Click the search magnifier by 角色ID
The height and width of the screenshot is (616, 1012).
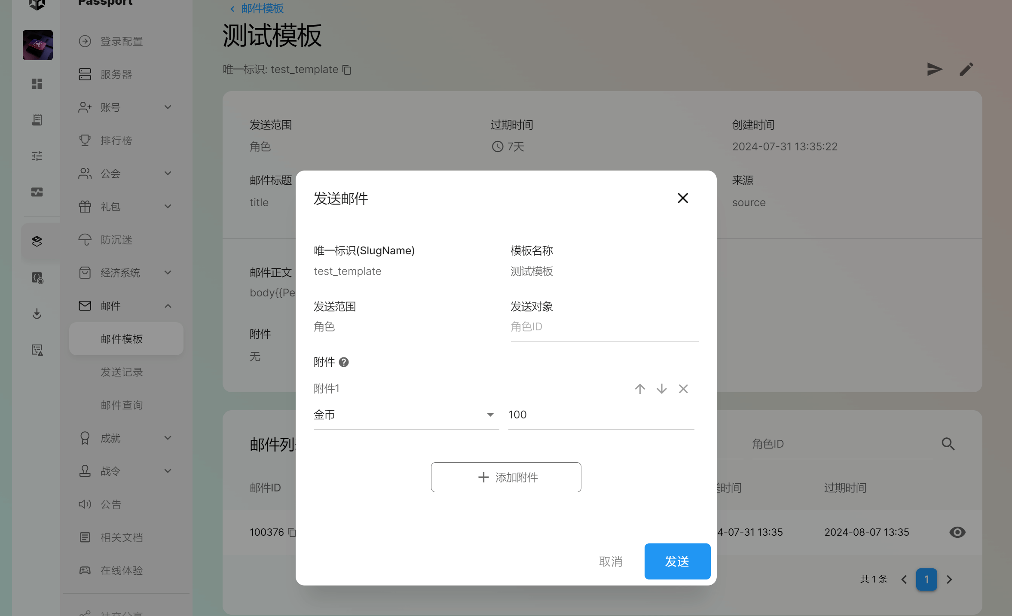tap(948, 444)
